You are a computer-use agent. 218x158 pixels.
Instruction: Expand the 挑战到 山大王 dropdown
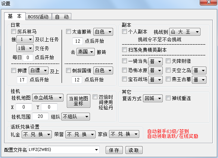coord(185,32)
